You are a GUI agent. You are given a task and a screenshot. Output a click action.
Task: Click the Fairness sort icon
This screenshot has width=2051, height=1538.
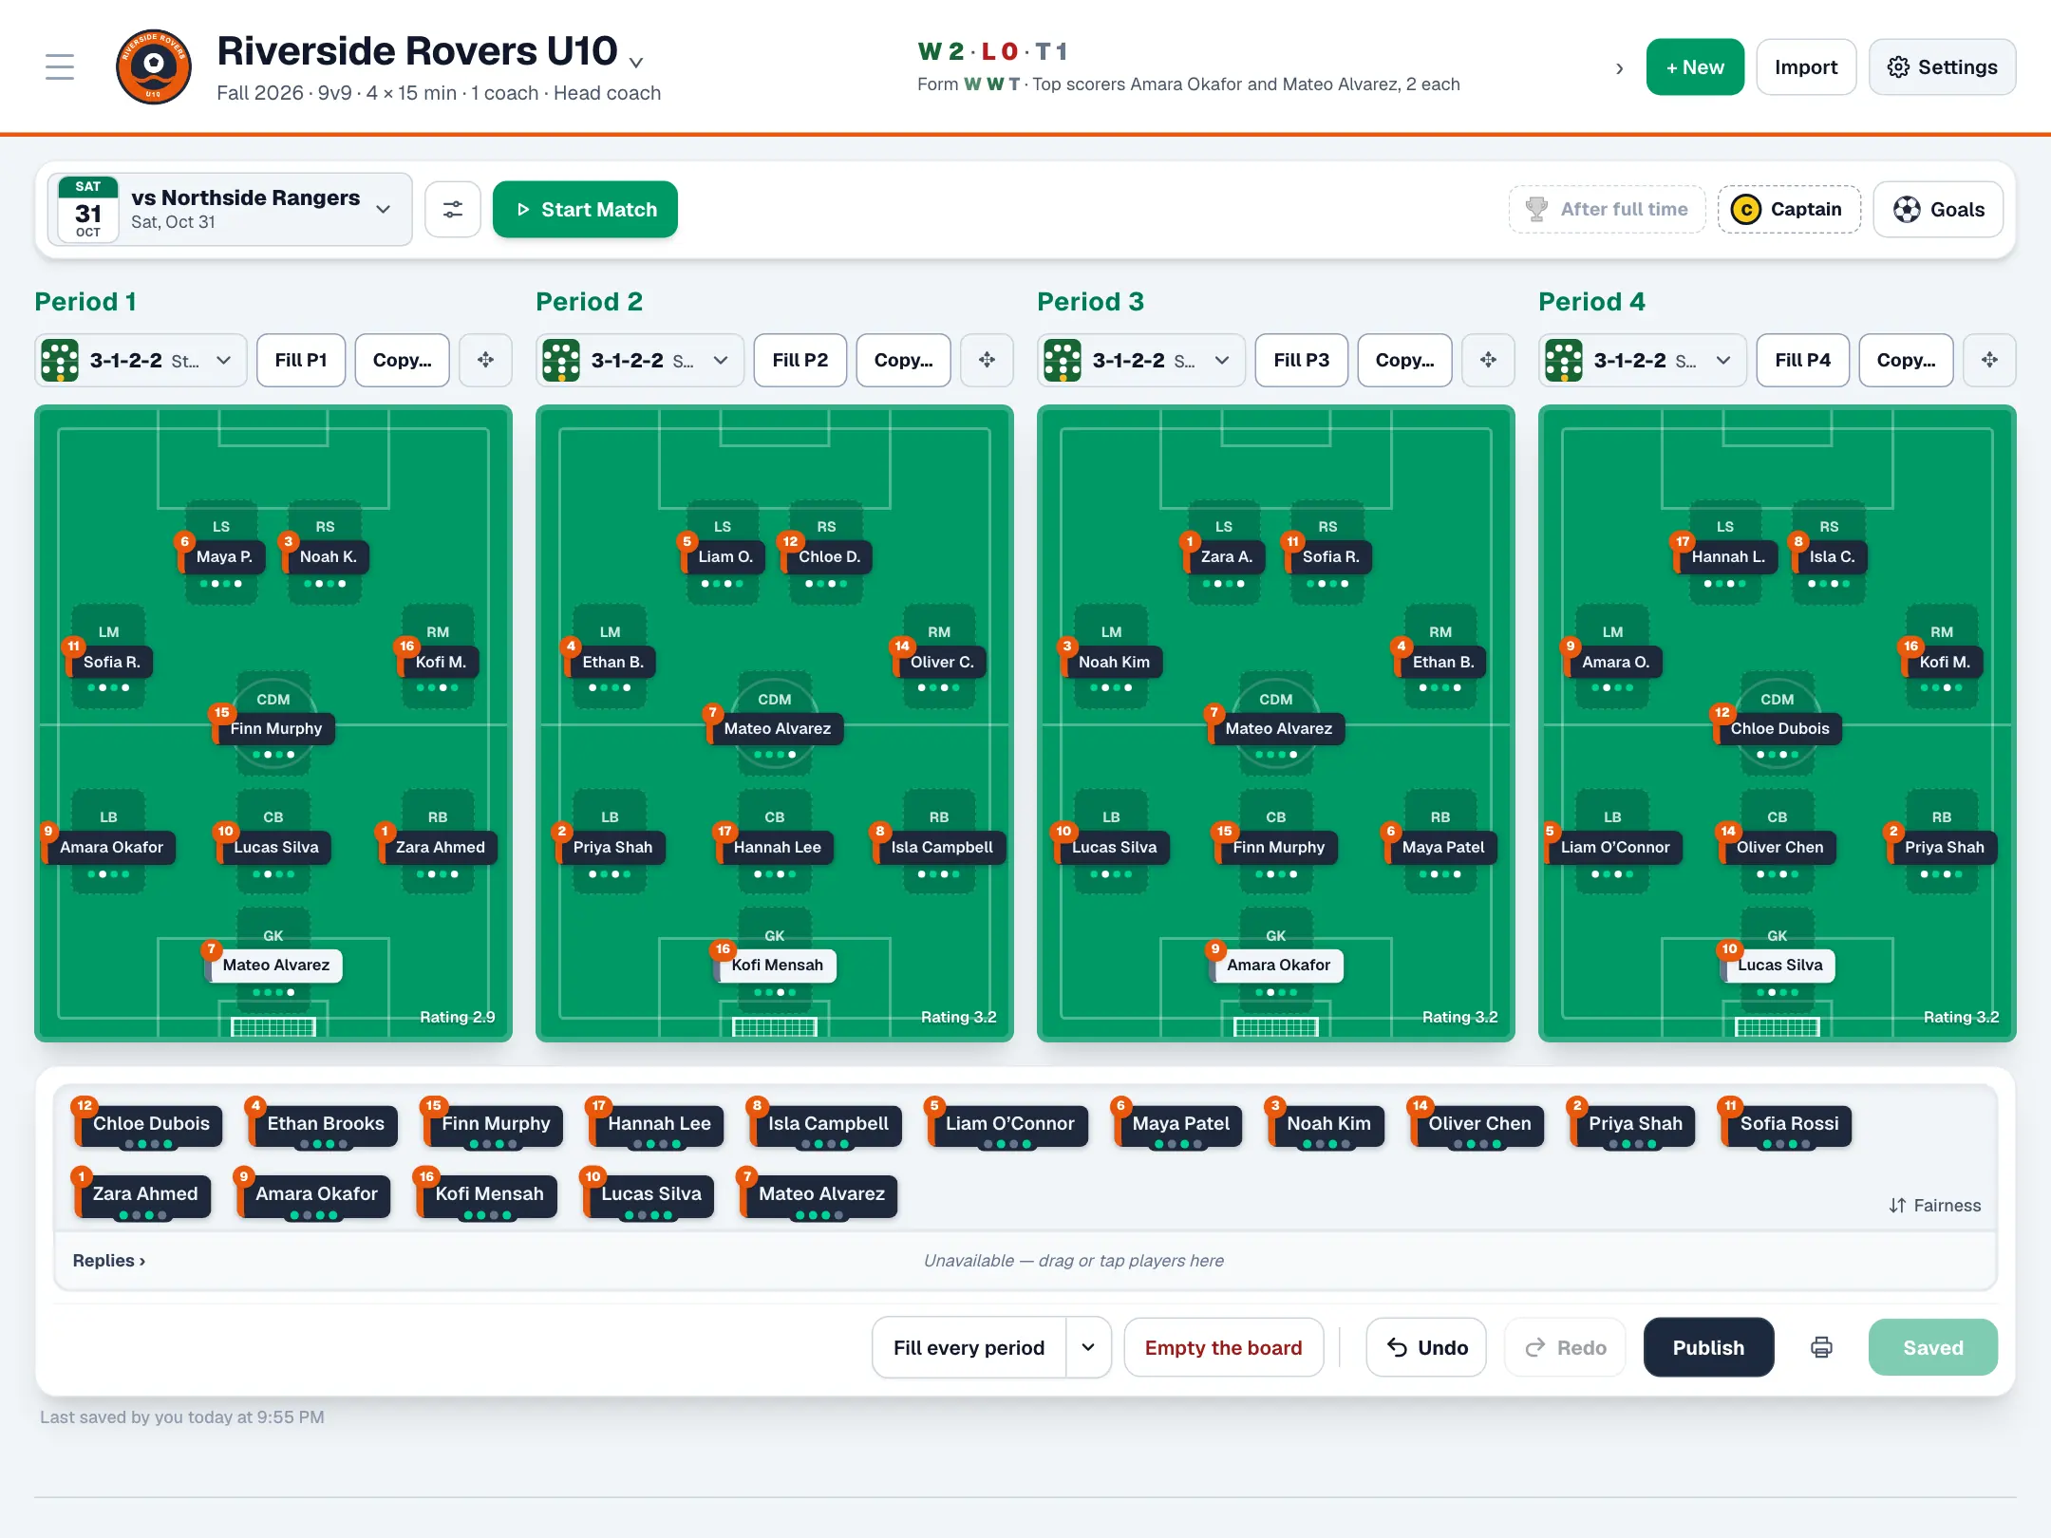(1897, 1206)
